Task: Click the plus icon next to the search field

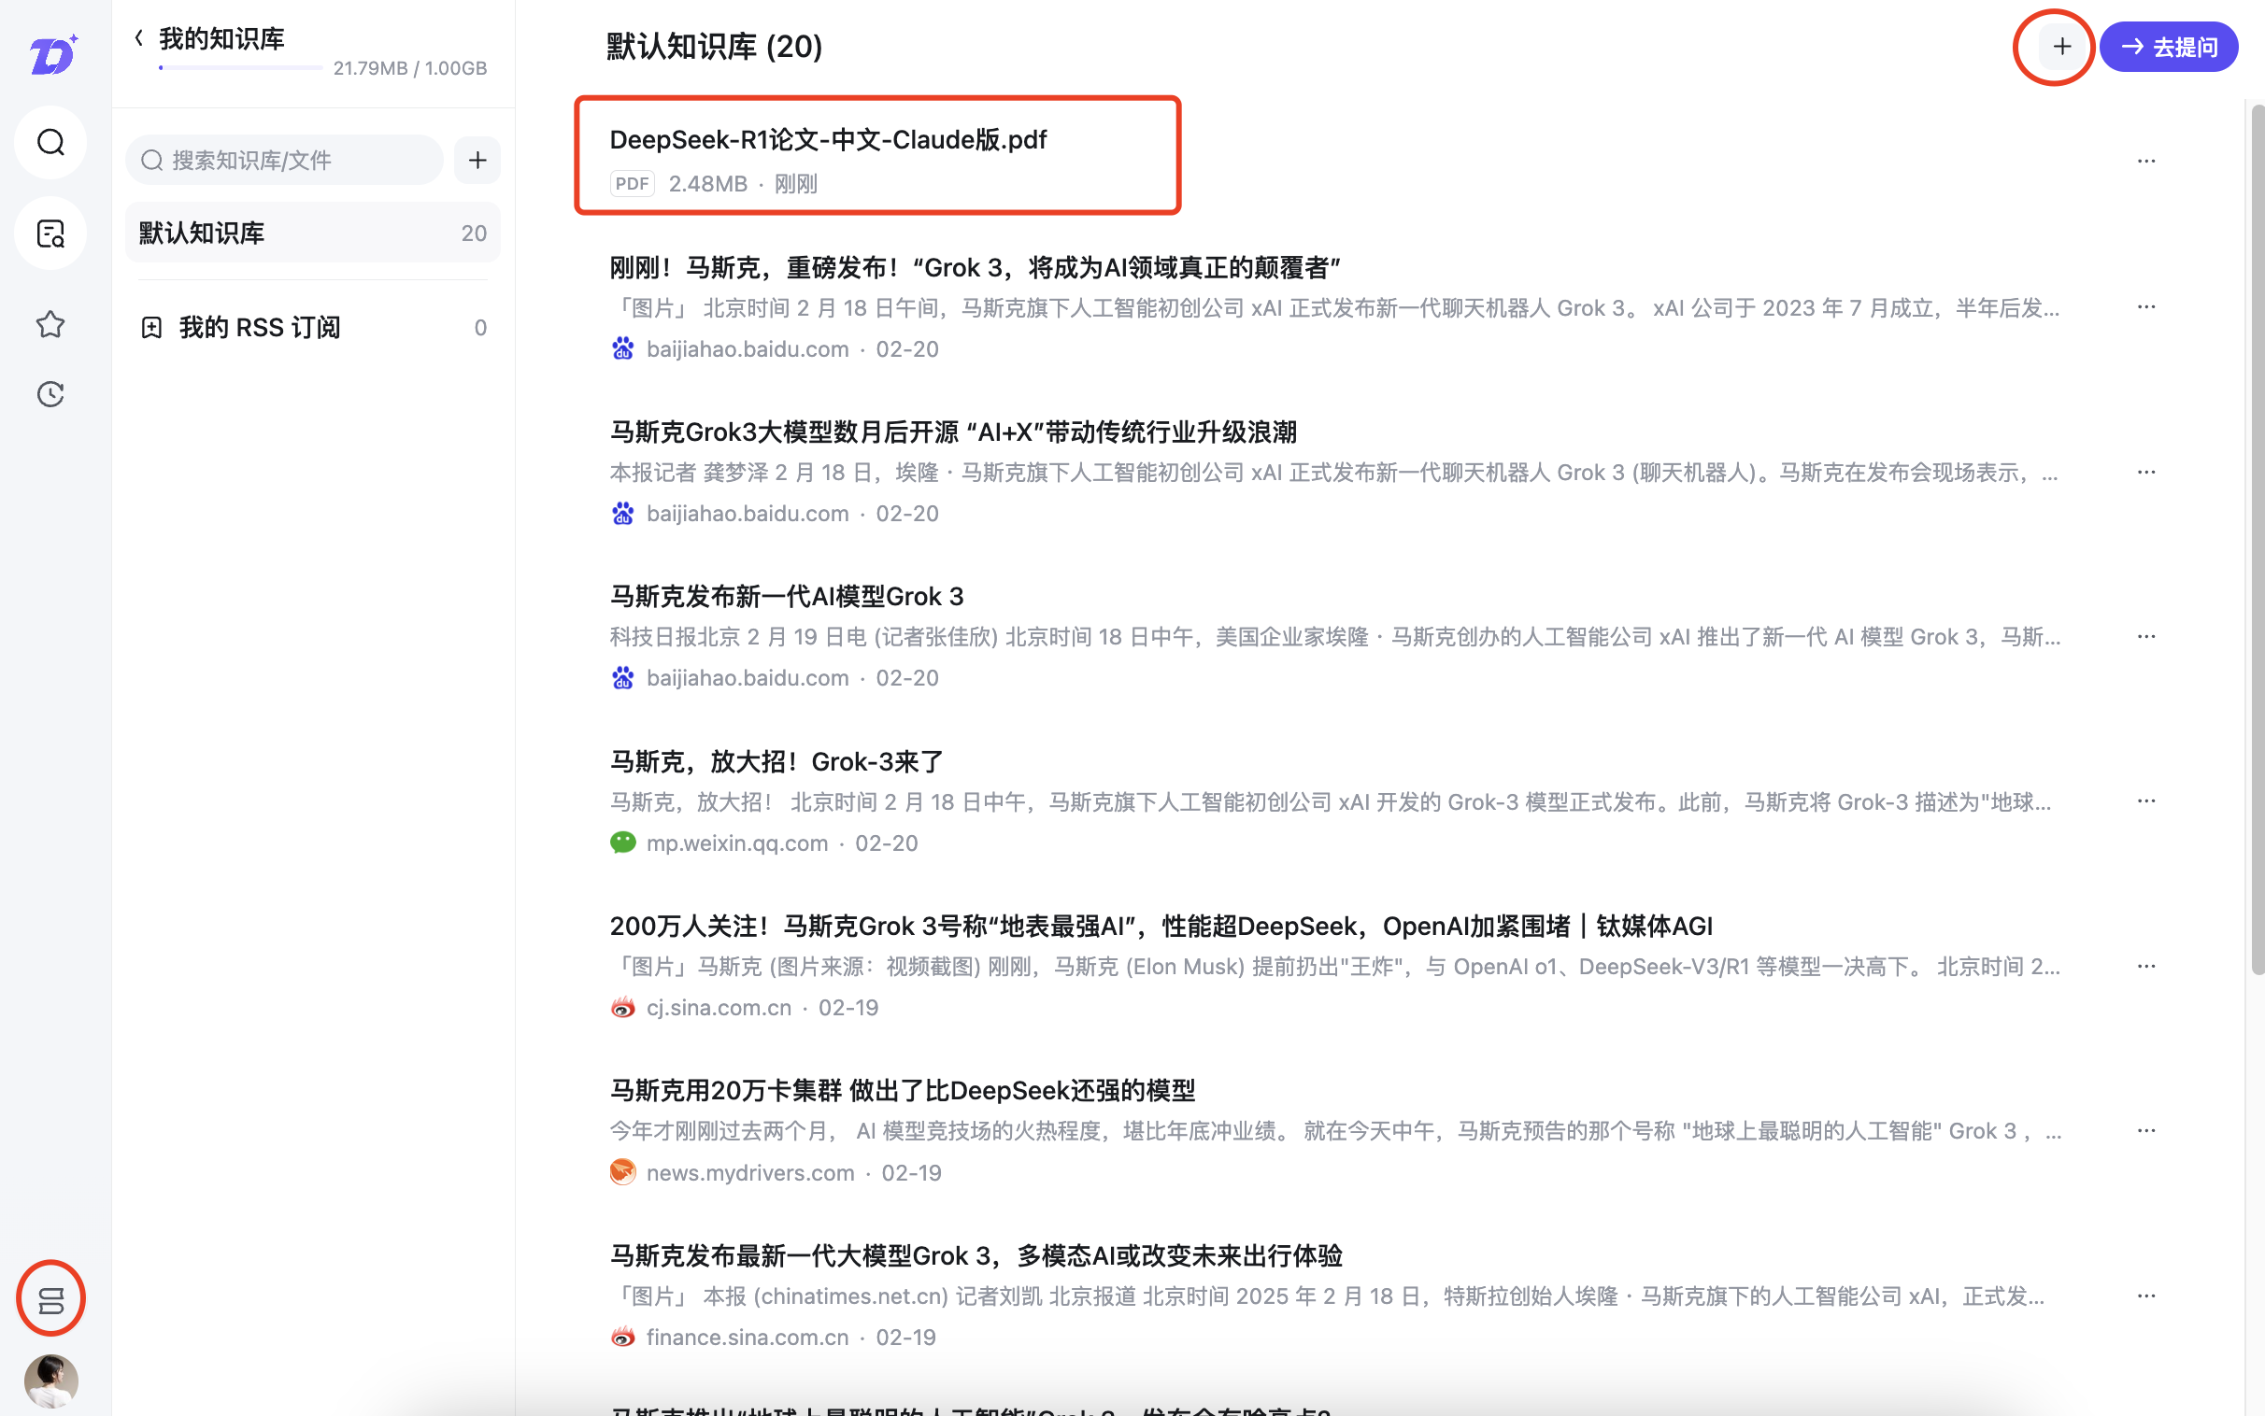Action: pyautogui.click(x=477, y=159)
